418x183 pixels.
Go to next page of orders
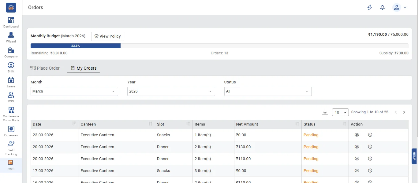pos(404,112)
